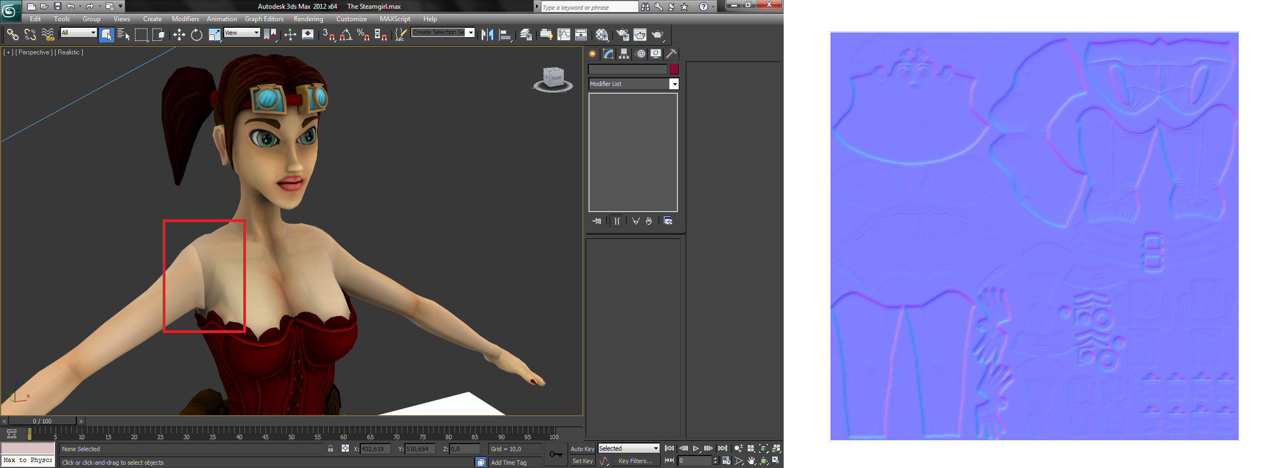Open the Render Setup dialog
The width and height of the screenshot is (1280, 468).
click(x=622, y=35)
